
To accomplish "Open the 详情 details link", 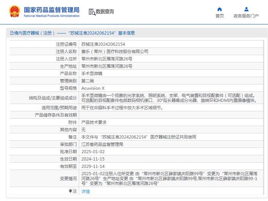I will click(85, 192).
